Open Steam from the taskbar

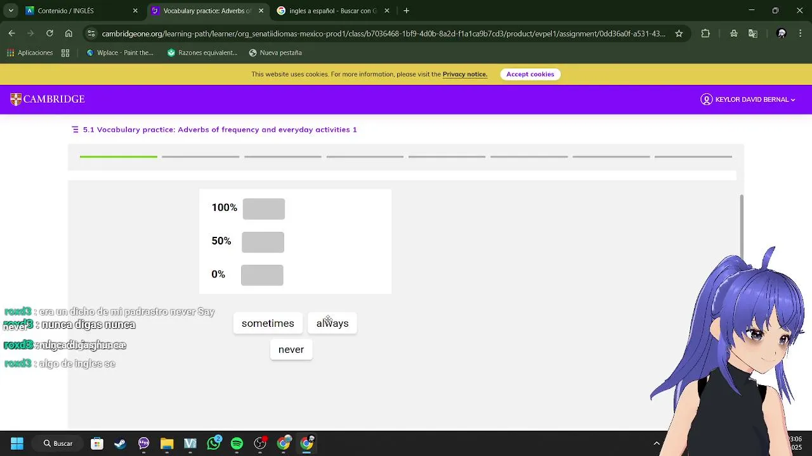coord(120,443)
